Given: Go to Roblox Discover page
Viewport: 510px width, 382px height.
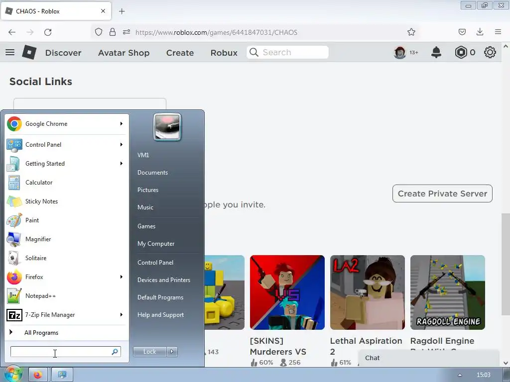Looking at the screenshot, I should (63, 53).
